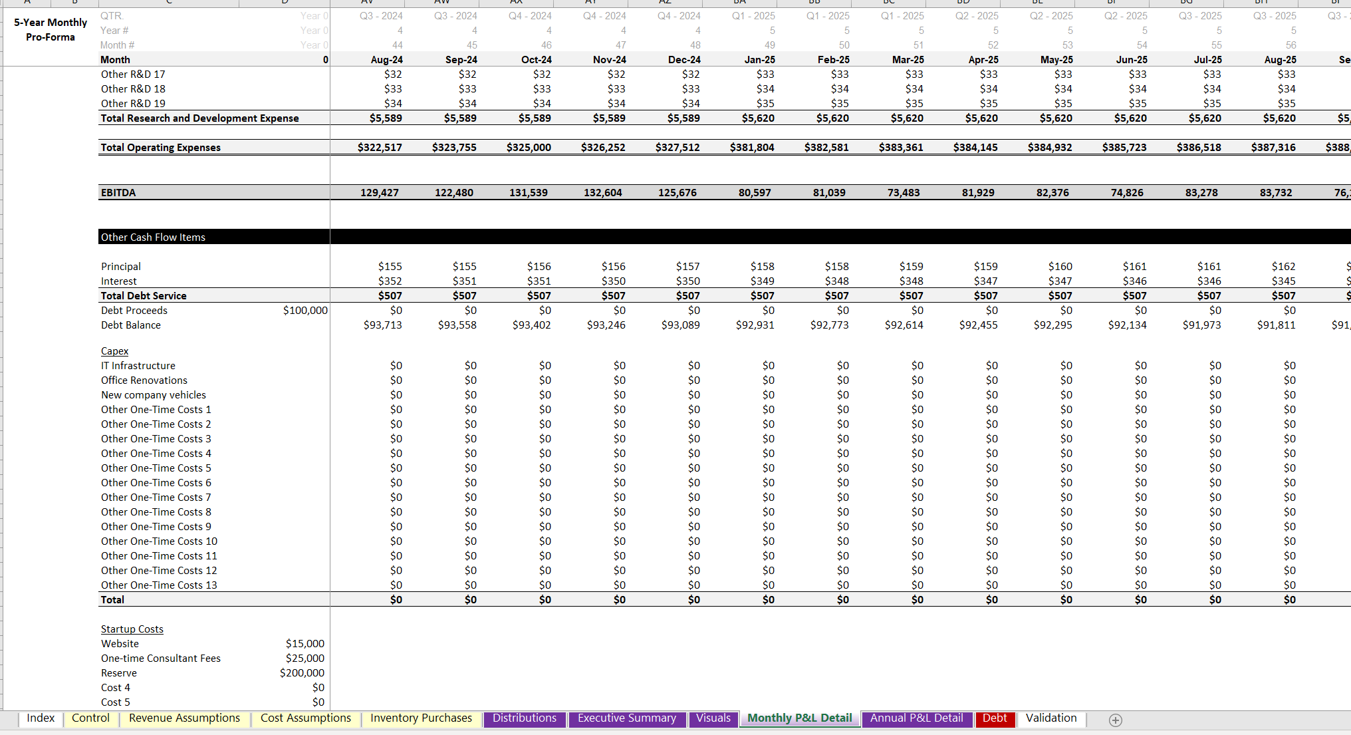This screenshot has width=1351, height=735.
Task: Select Total R&D $5,620 for Mar-25
Action: coord(907,118)
